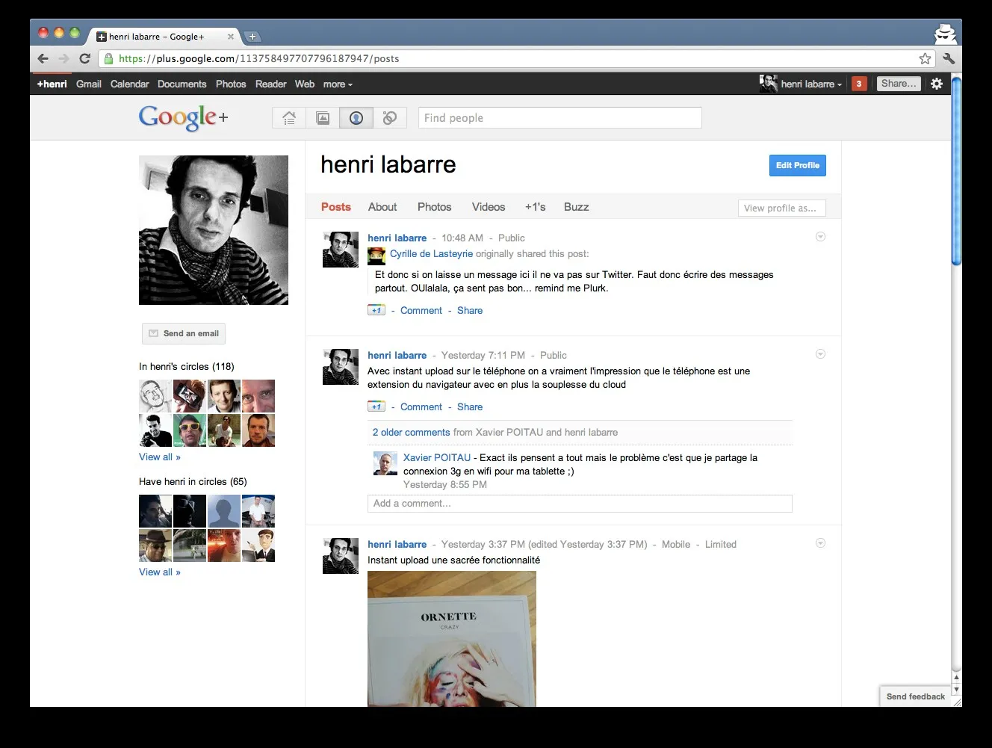Expand the 'more' menu in the black bar
992x748 pixels.
(x=338, y=84)
